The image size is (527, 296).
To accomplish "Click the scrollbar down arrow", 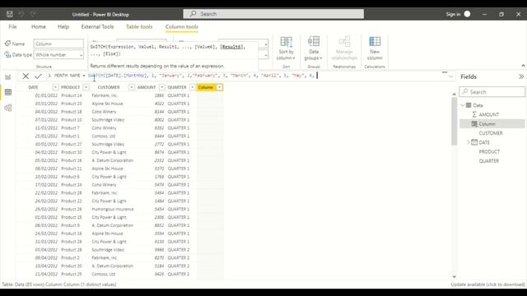I will pyautogui.click(x=454, y=276).
